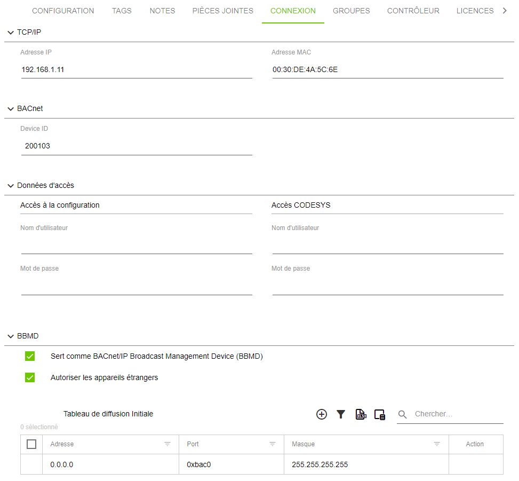Open the GROUPES tab

[351, 11]
